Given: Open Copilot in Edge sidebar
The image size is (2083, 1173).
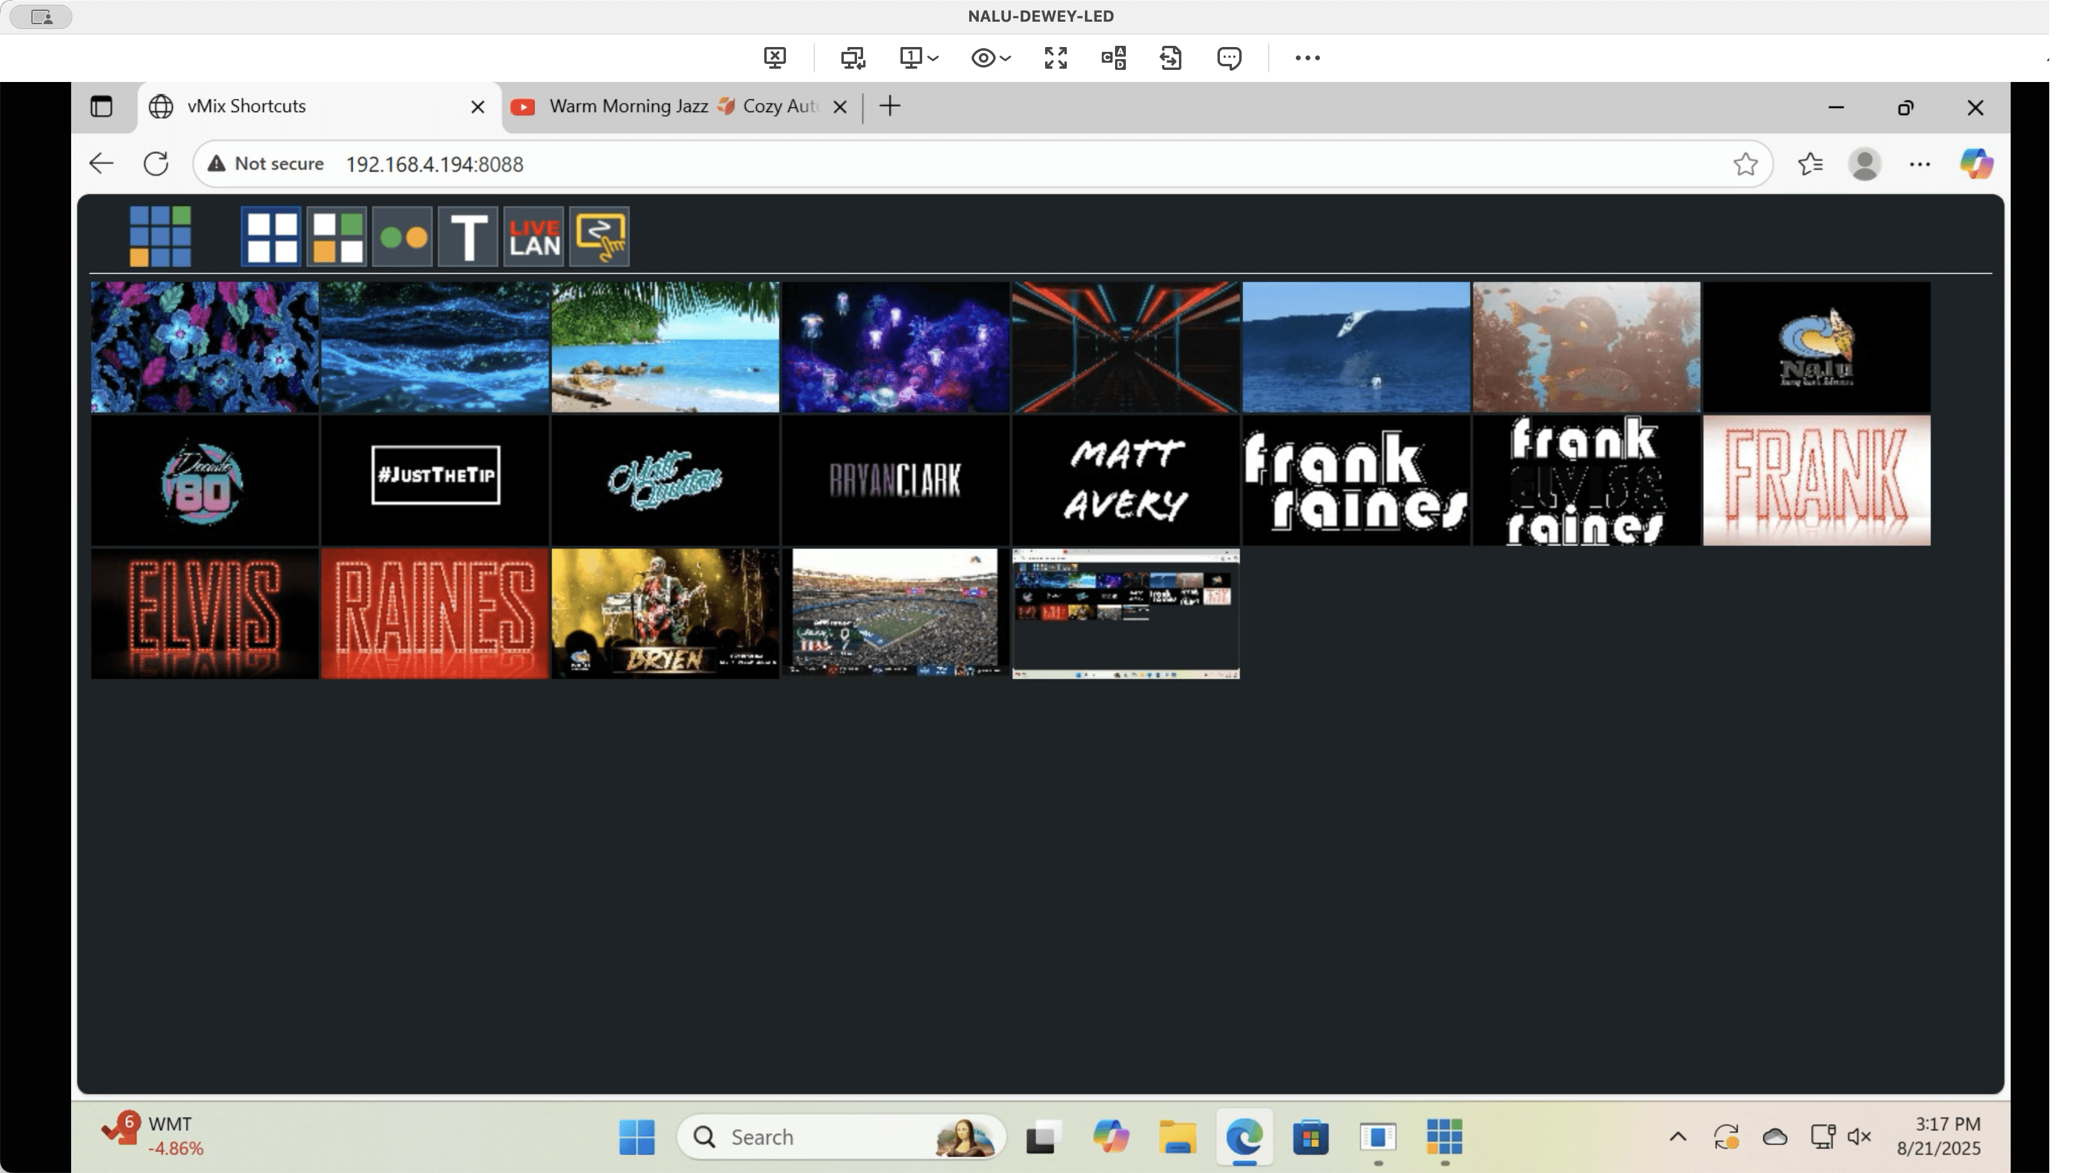Looking at the screenshot, I should tap(1976, 164).
